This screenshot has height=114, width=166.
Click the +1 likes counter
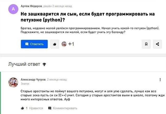71,44
